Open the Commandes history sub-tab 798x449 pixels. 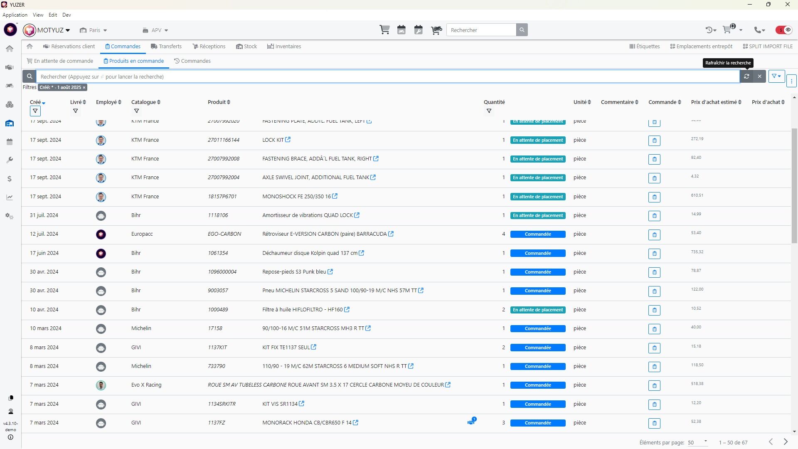[x=192, y=61]
